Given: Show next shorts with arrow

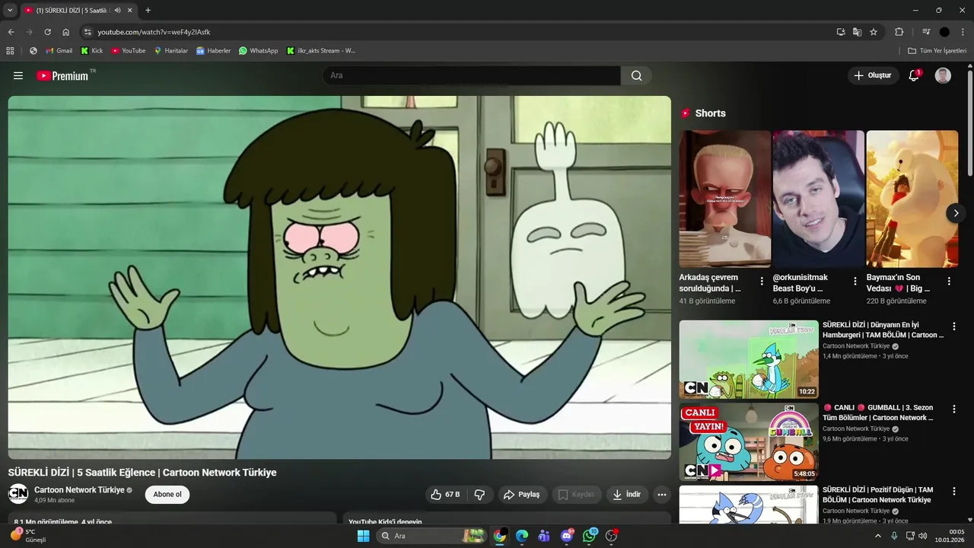Looking at the screenshot, I should tap(956, 213).
